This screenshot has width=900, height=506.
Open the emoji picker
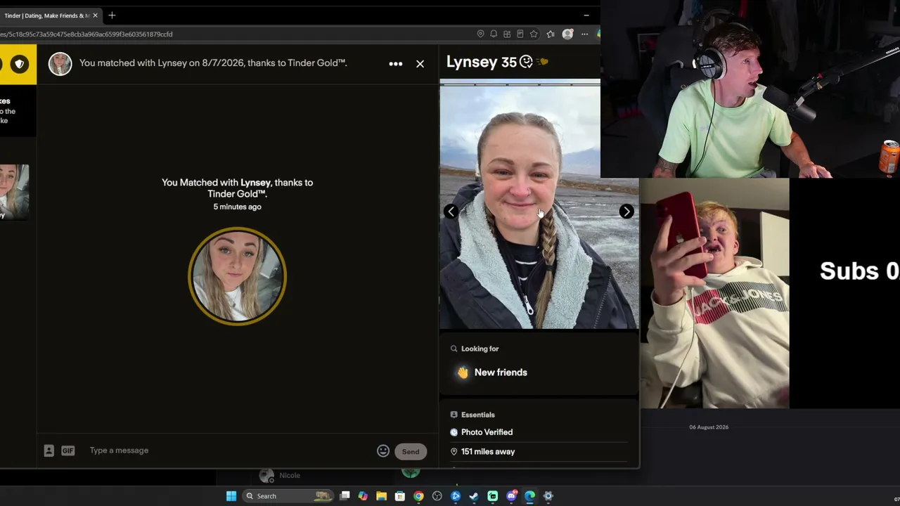[x=383, y=451]
